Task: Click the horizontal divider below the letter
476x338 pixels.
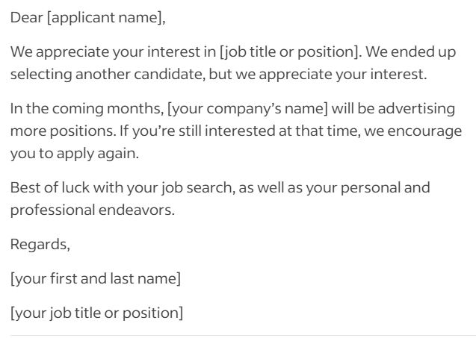Action: point(238,335)
